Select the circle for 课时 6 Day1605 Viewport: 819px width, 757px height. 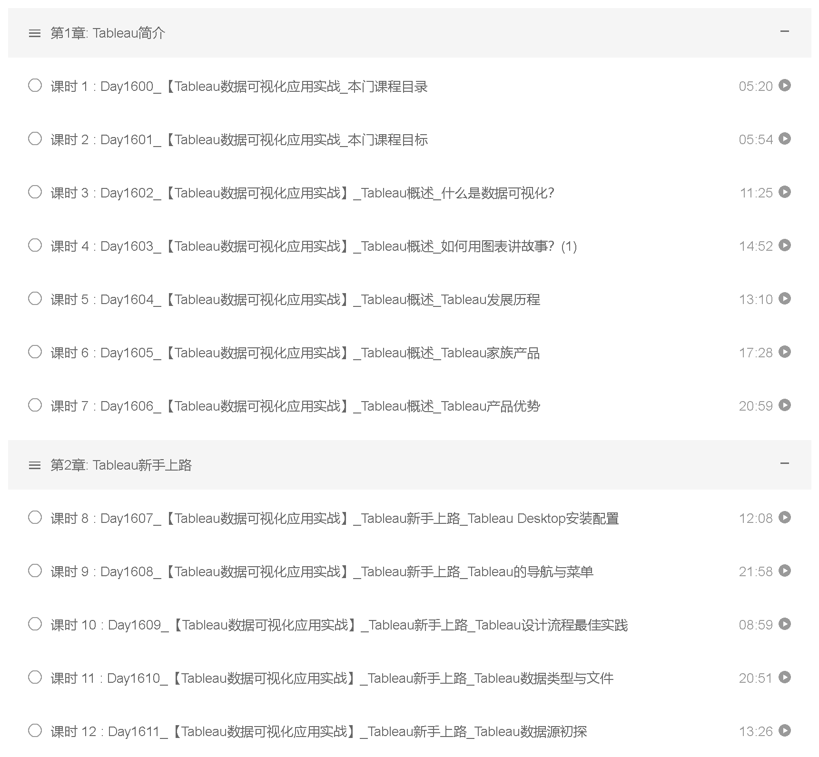[35, 352]
